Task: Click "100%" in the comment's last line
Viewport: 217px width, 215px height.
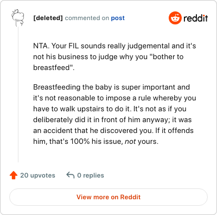Action: (80, 141)
